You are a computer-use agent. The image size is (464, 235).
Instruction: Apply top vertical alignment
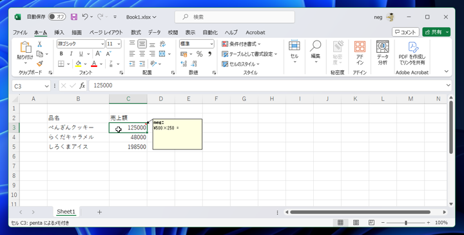(132, 44)
